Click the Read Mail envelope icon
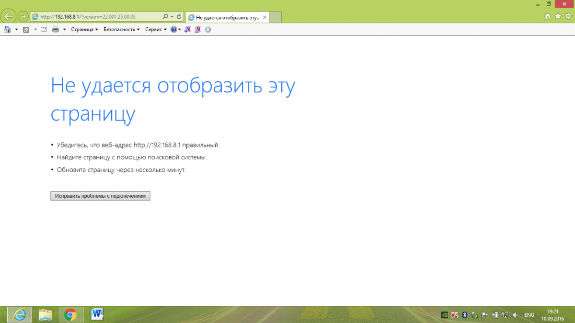The height and width of the screenshot is (323, 575). coord(44,30)
